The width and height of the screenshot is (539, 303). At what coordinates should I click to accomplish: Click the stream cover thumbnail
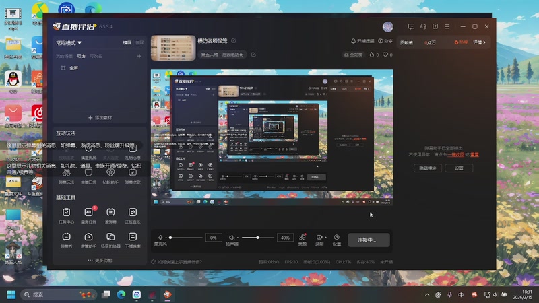[173, 48]
